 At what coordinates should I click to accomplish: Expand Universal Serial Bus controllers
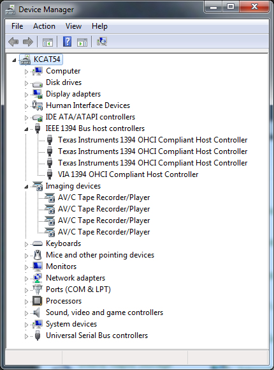pos(26,336)
